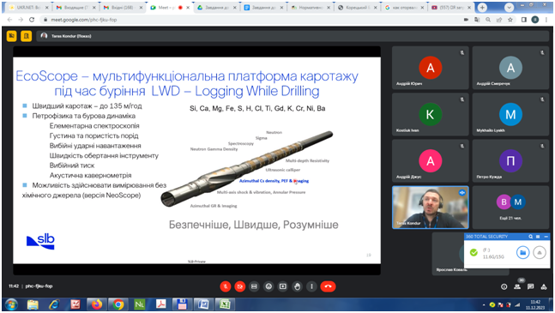
Task: Open Firefox from the taskbar
Action: click(x=97, y=304)
